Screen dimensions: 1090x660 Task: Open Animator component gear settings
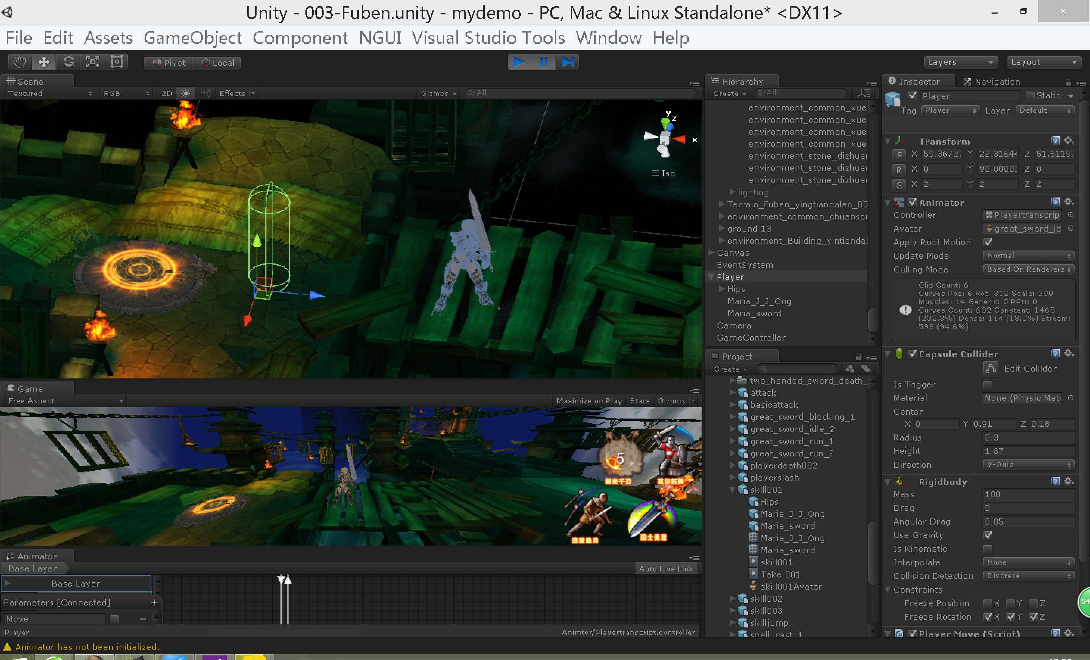click(1069, 202)
